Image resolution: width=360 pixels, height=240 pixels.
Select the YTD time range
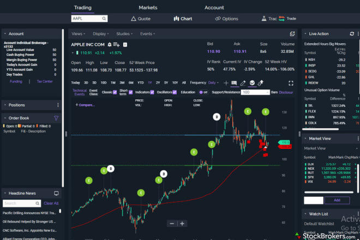click(140, 83)
